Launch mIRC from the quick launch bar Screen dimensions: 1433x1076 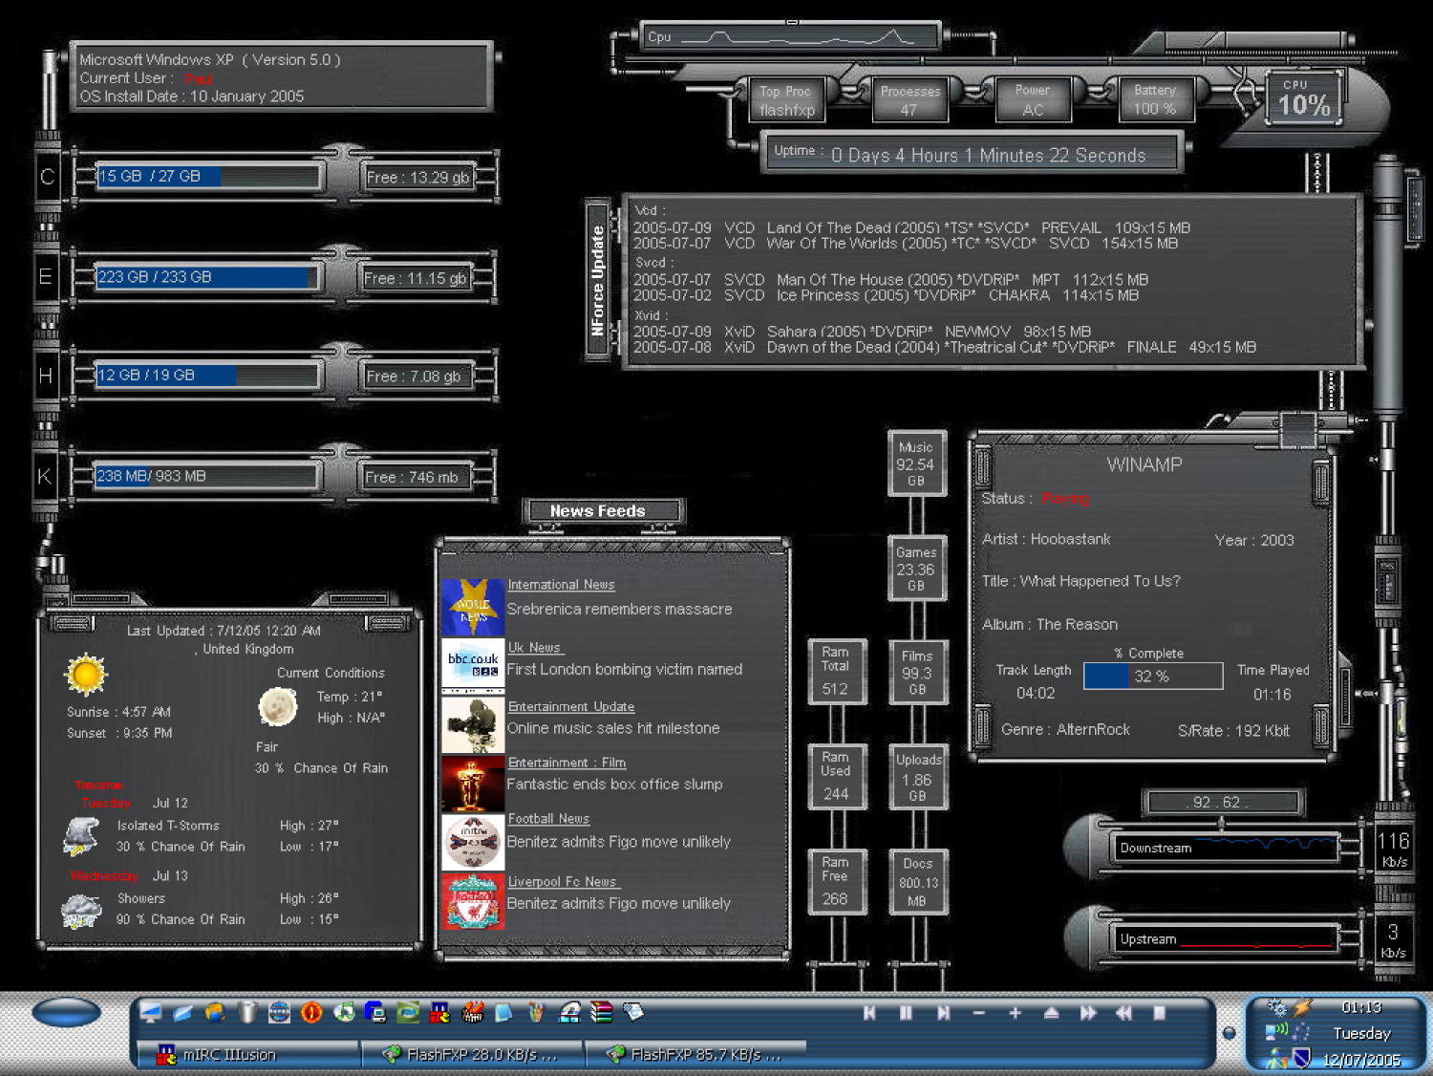(x=439, y=1012)
